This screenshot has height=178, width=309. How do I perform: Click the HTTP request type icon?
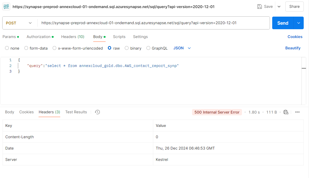click(6, 7)
